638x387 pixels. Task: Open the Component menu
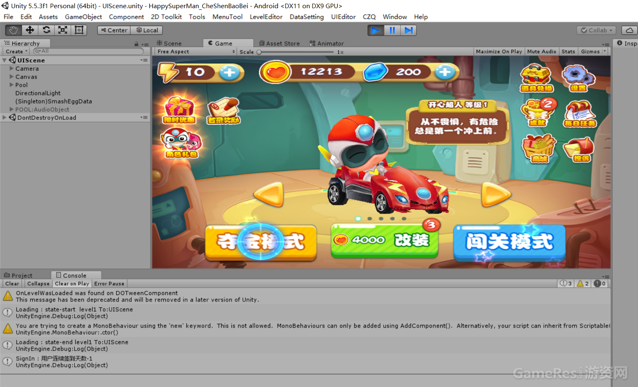(127, 17)
